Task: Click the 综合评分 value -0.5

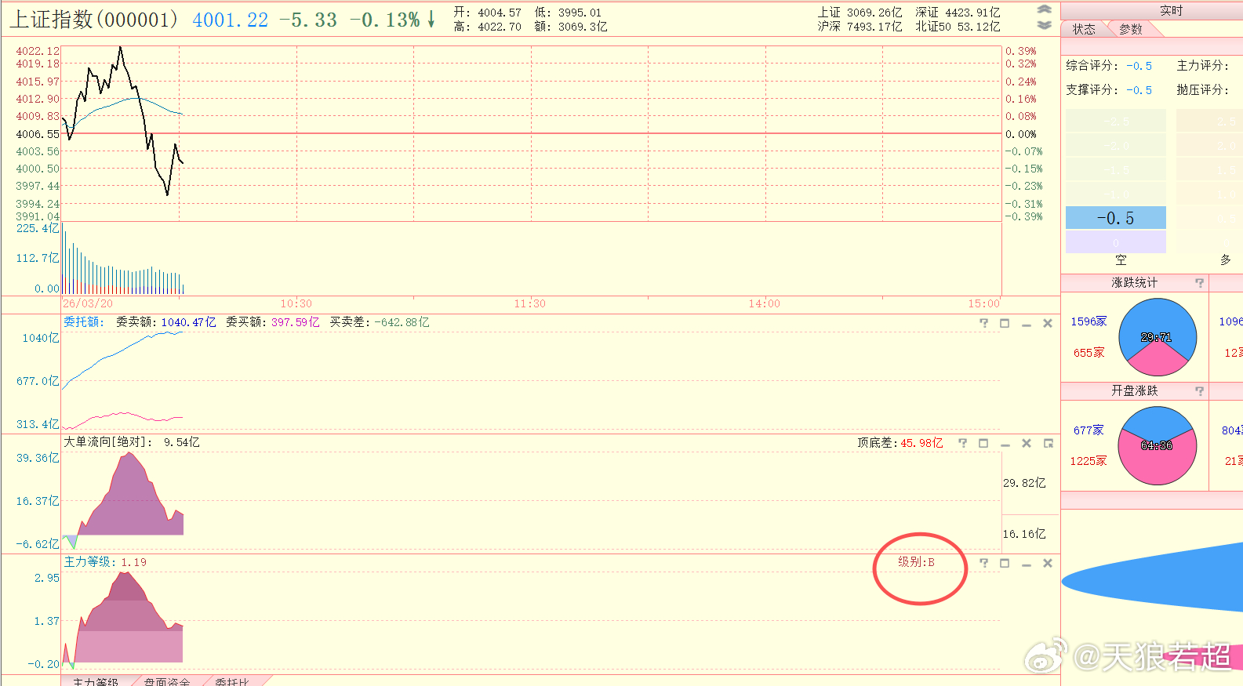Action: tap(1139, 67)
